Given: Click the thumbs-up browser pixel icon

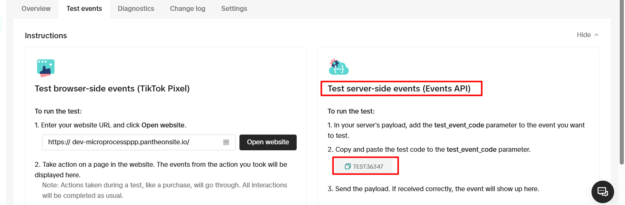Looking at the screenshot, I should point(46,68).
